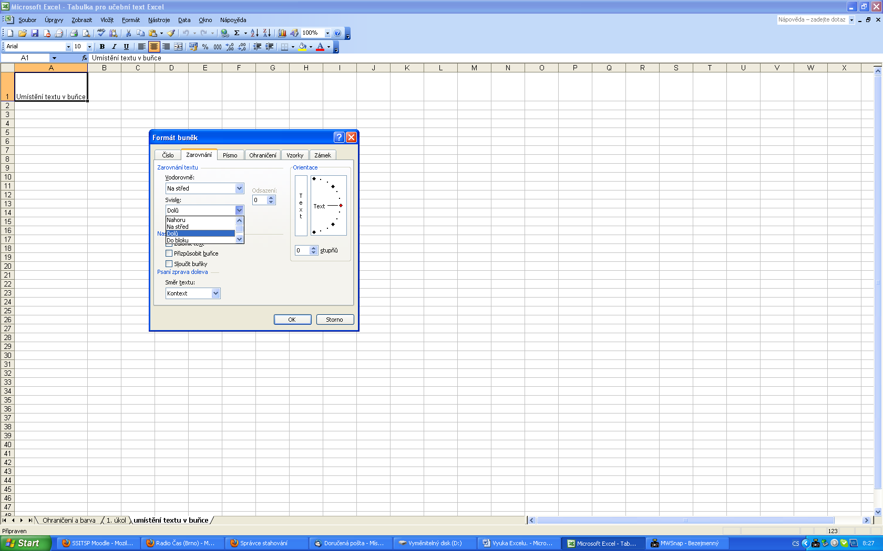Open the Soubor menu
Viewport: 883px width, 551px height.
point(27,20)
